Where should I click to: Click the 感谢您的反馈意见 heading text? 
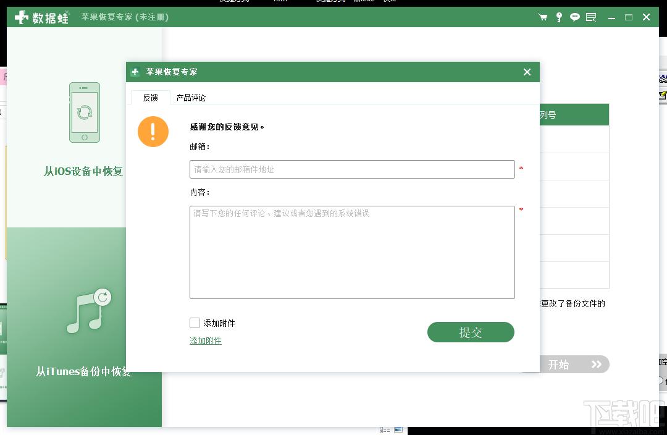point(227,127)
